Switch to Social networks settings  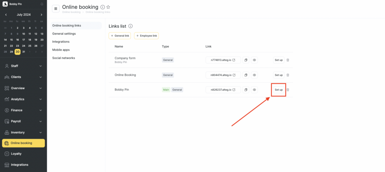(x=64, y=58)
